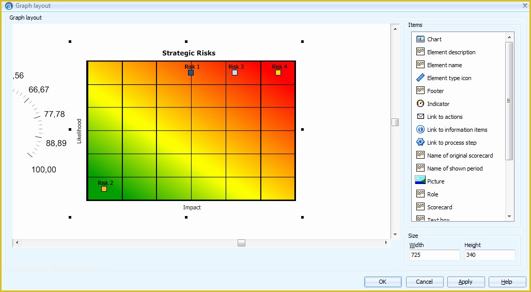The height and width of the screenshot is (292, 531).
Task: Click the items list scroll-down arrow
Action: (509, 217)
